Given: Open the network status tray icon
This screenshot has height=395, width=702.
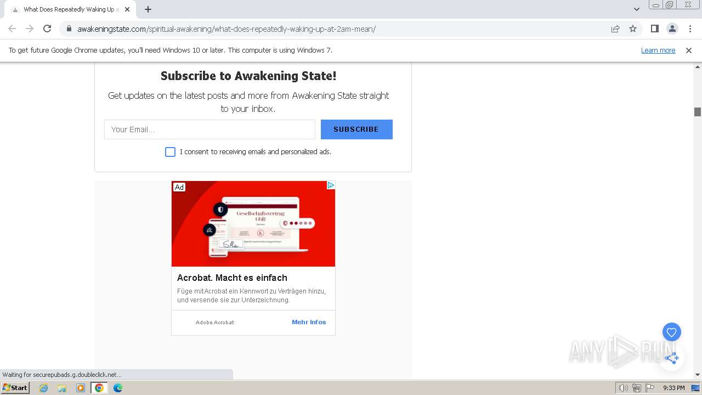Looking at the screenshot, I should click(637, 388).
